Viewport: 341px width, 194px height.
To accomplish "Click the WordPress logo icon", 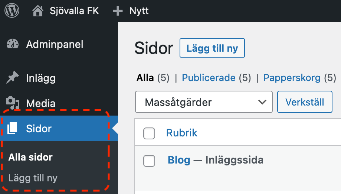I will [12, 11].
